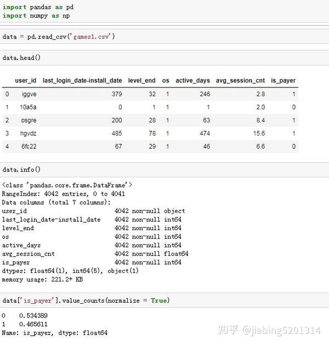Click the user_id cell '6fc22'
This screenshot has height=346, width=329.
point(29,147)
